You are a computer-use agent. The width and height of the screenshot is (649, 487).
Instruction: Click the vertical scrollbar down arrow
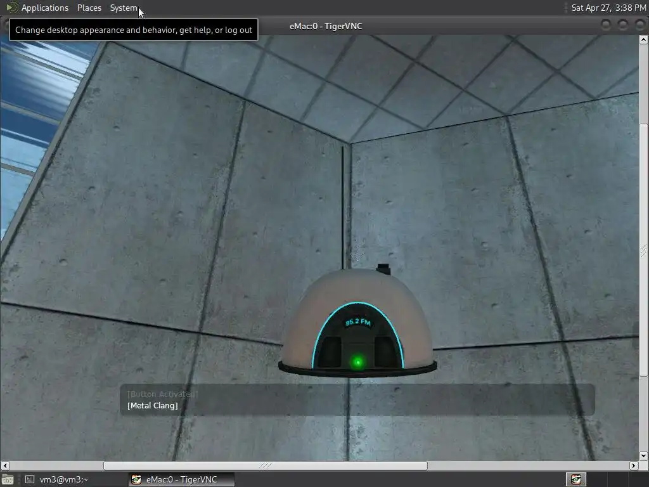tap(643, 456)
